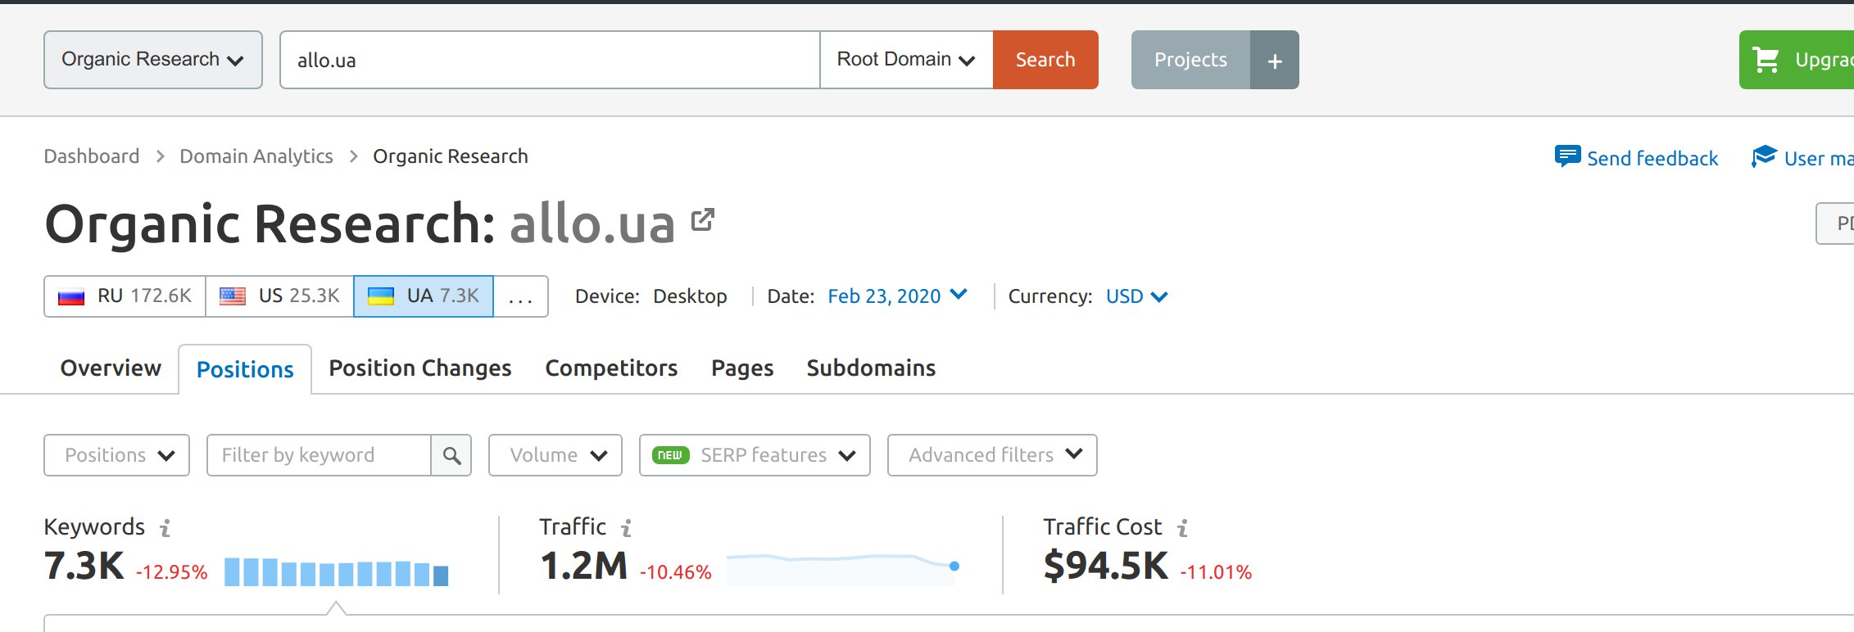Click the Desktop device label
The image size is (1854, 632).
[x=690, y=296]
